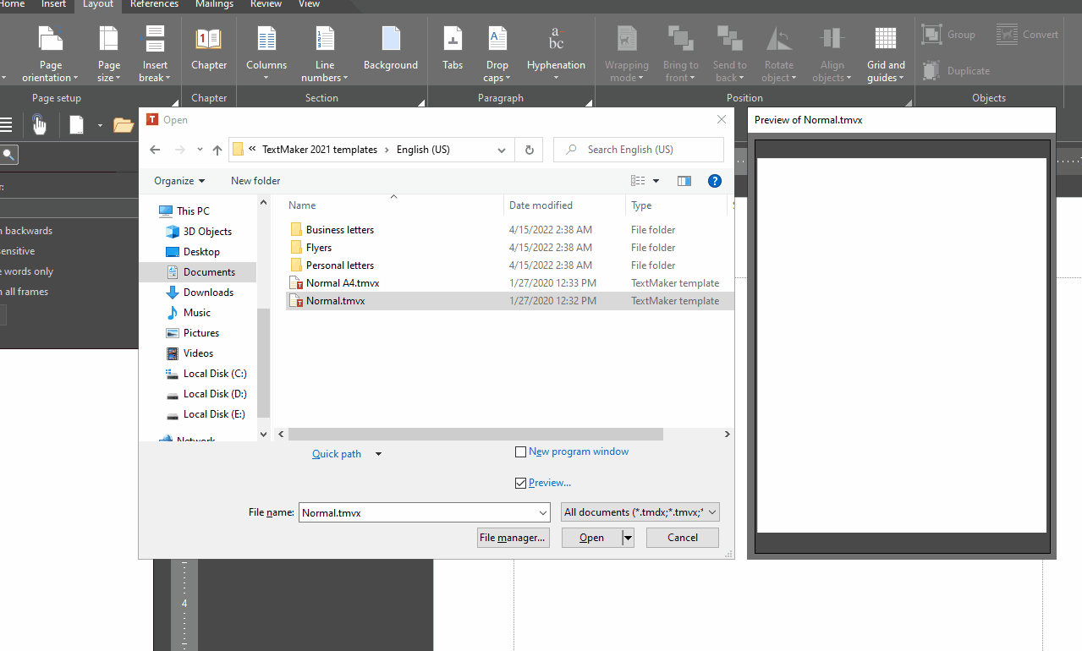1082x651 pixels.
Task: Click the Columns icon in Section group
Action: click(266, 40)
